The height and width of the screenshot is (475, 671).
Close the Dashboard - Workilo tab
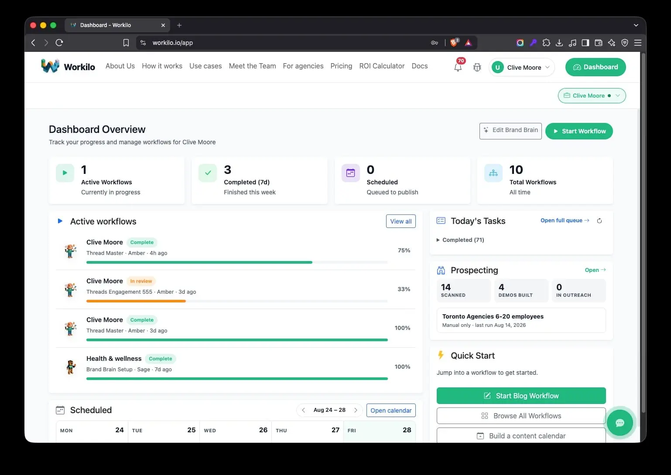click(x=163, y=25)
